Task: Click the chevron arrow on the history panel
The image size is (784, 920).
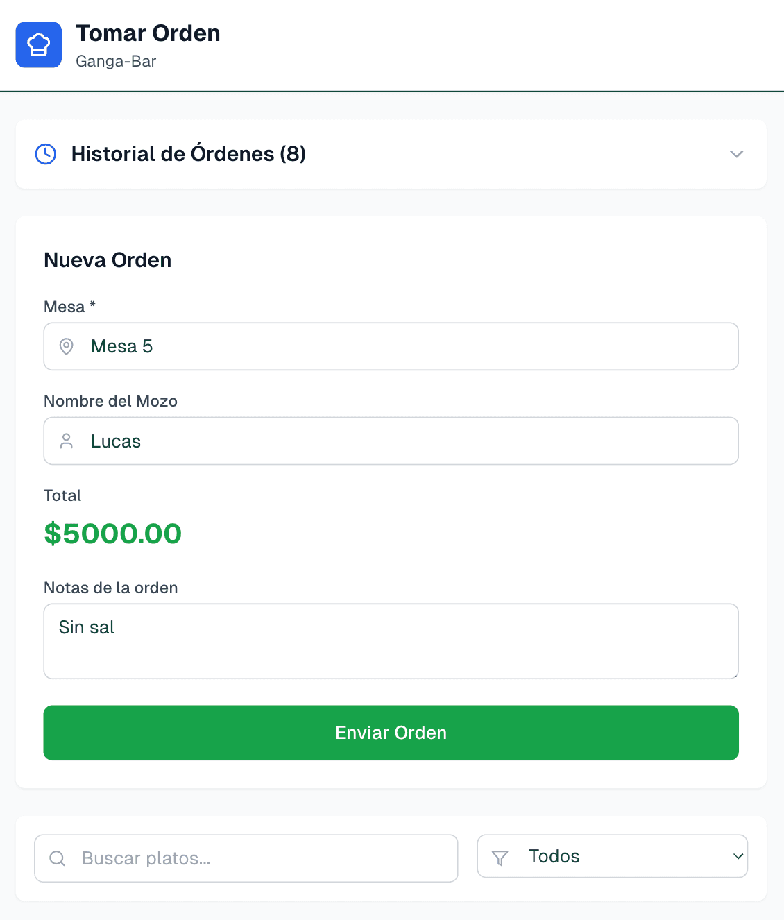Action: (x=736, y=154)
